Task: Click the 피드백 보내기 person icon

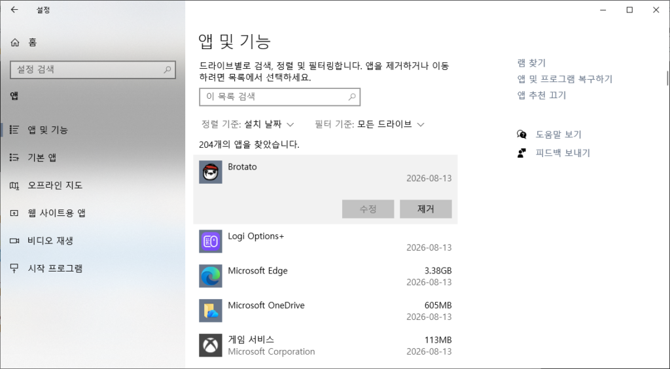Action: pyautogui.click(x=521, y=153)
